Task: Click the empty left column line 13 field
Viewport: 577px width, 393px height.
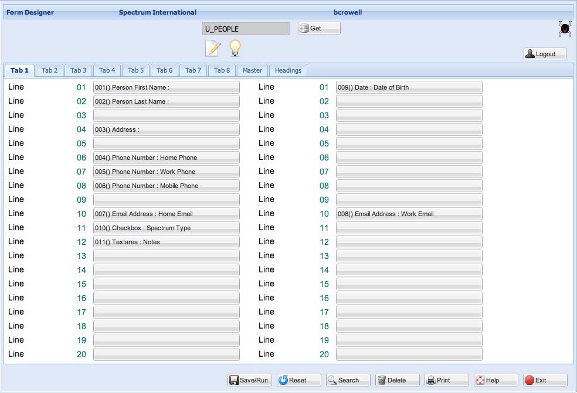Action: click(x=167, y=256)
